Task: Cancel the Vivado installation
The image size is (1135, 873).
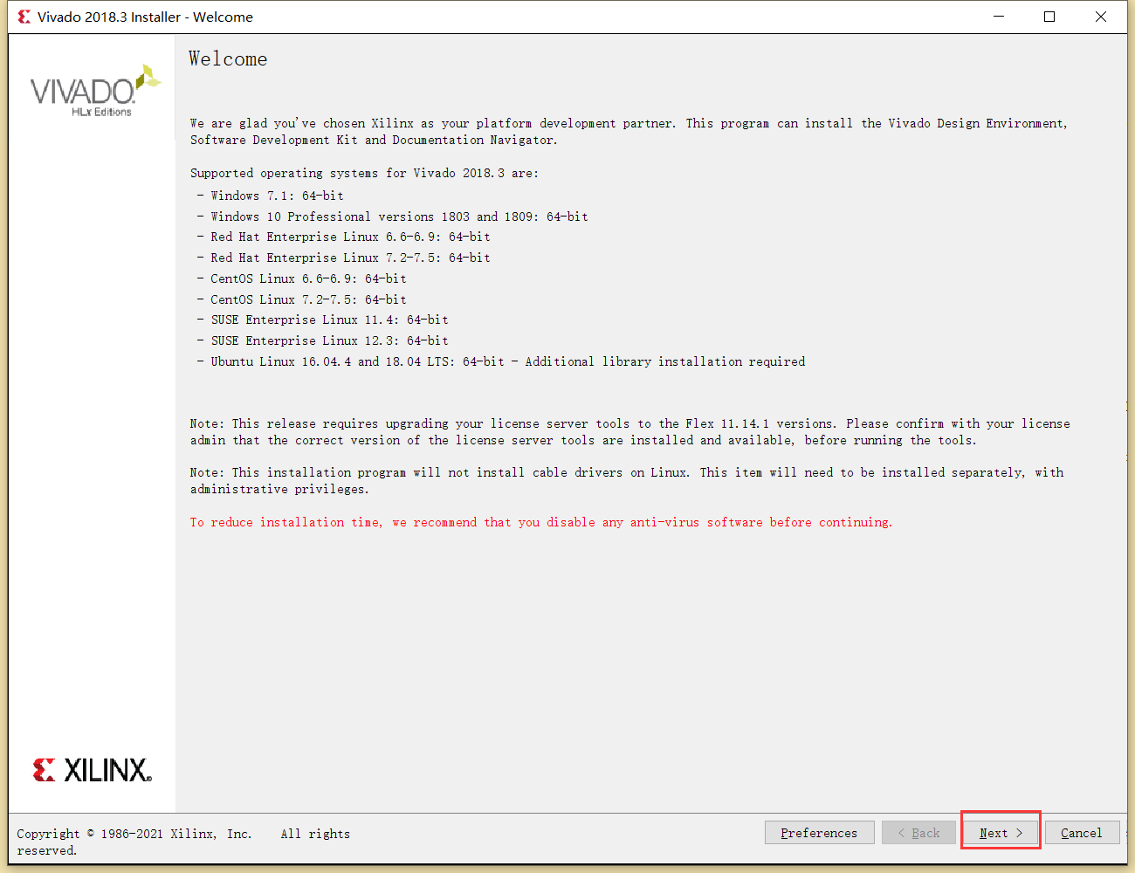Action: [1082, 833]
